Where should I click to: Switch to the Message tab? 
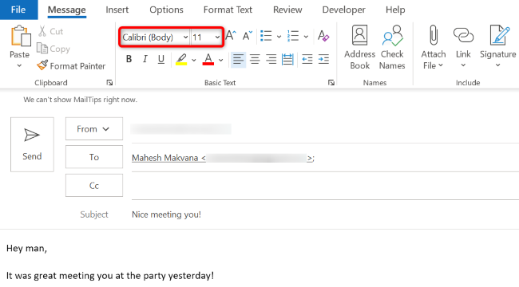click(x=67, y=10)
